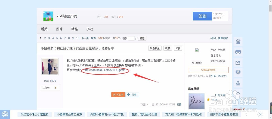
Task: Click the 叶落无痕 username
Action: coord(218,95)
